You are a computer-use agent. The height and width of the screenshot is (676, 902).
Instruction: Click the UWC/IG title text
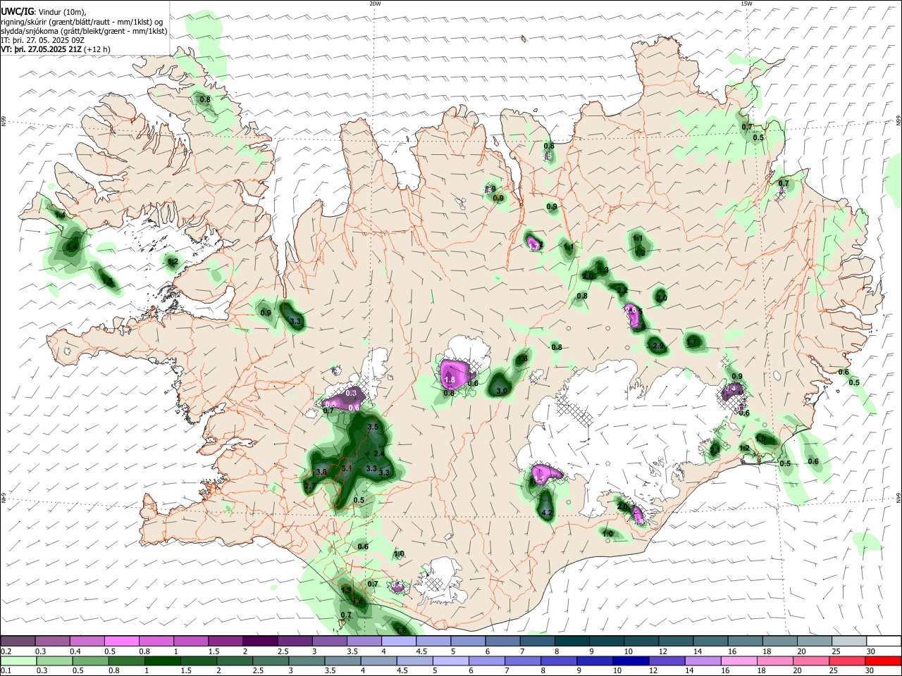pos(17,11)
